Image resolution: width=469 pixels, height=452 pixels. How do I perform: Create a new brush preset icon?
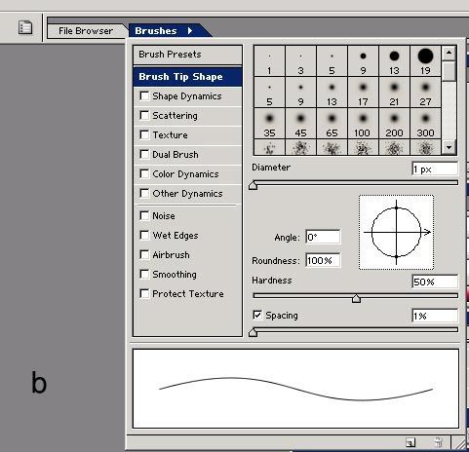coord(410,442)
